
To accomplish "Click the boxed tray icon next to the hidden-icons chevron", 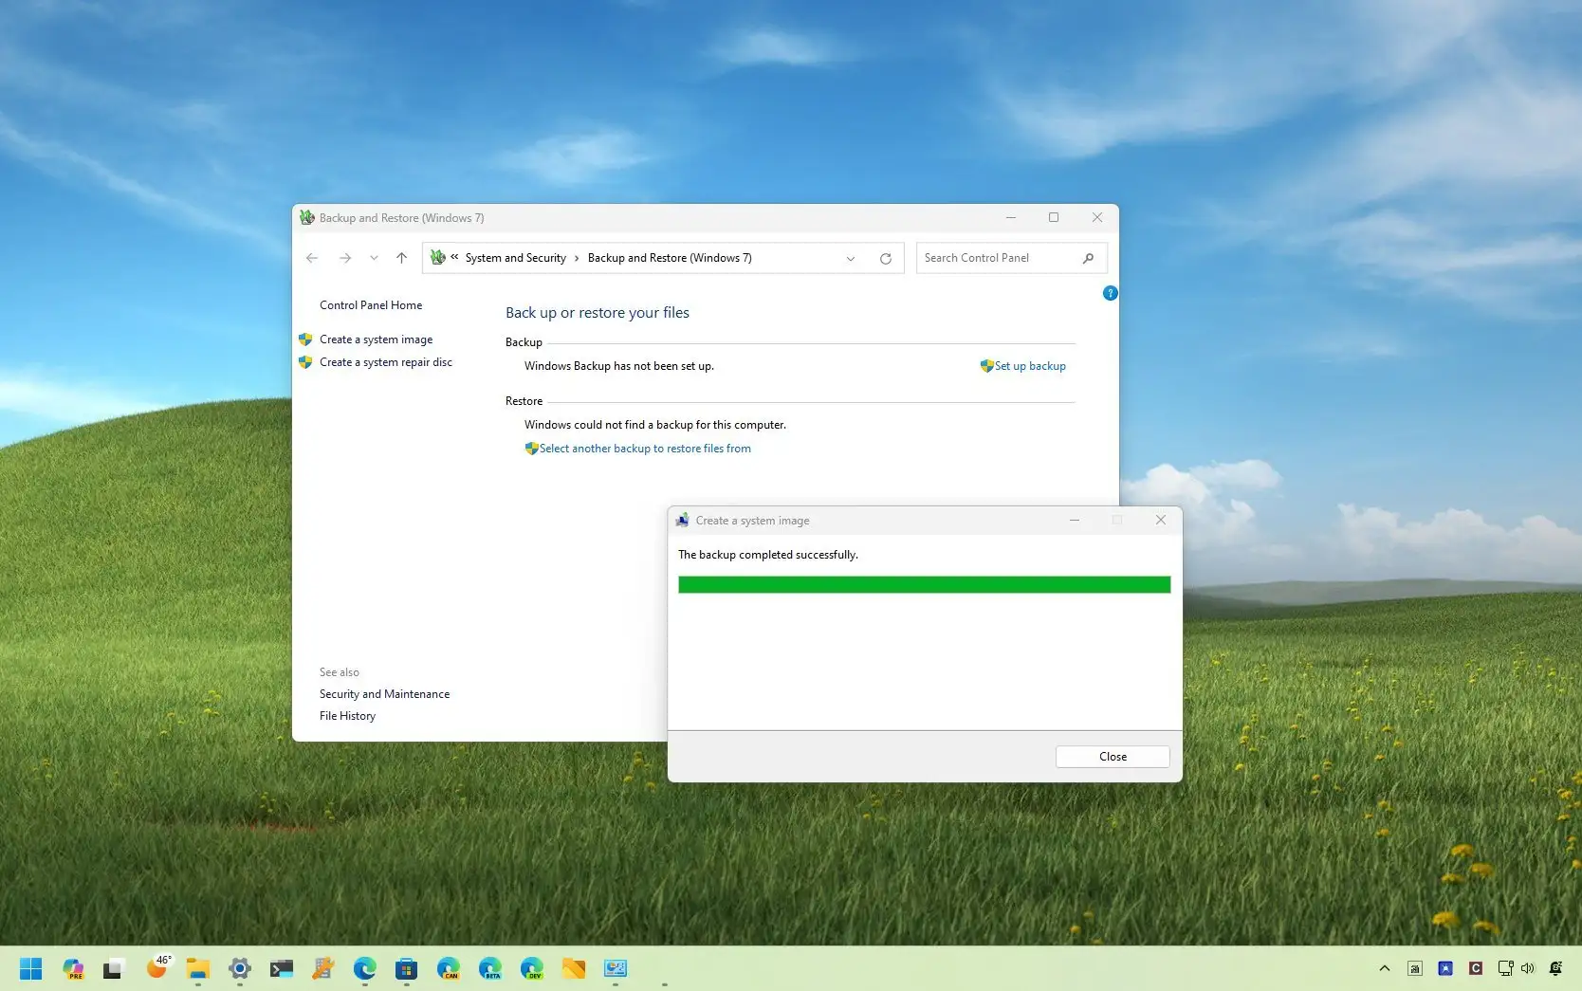I will pyautogui.click(x=1415, y=968).
